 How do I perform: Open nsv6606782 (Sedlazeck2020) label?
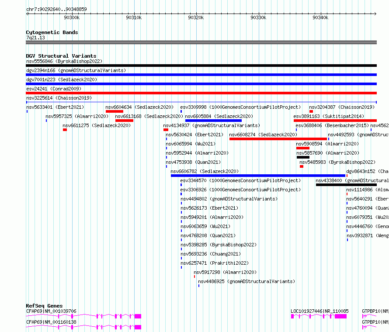click(205, 171)
